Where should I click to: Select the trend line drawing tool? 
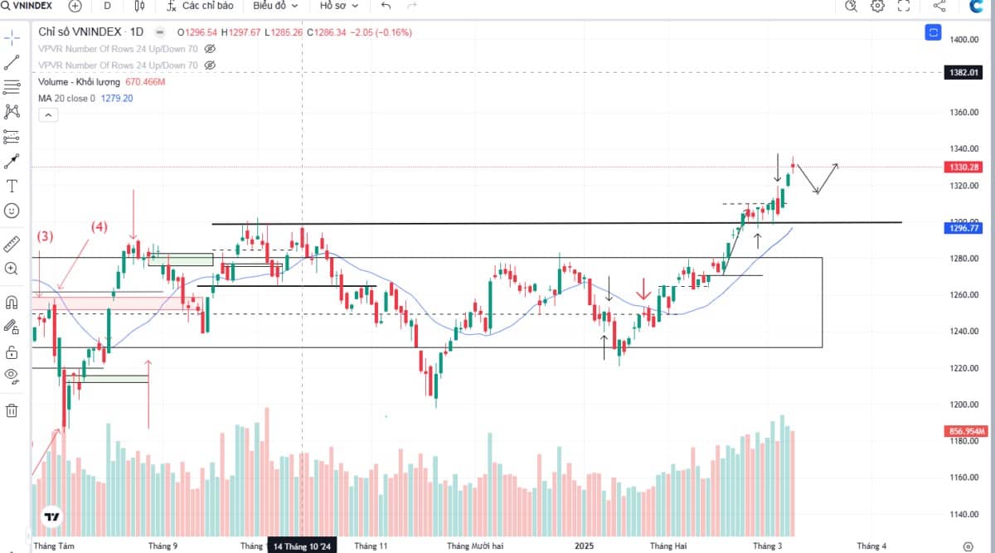pos(12,62)
